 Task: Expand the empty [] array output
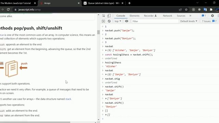coord(106,115)
